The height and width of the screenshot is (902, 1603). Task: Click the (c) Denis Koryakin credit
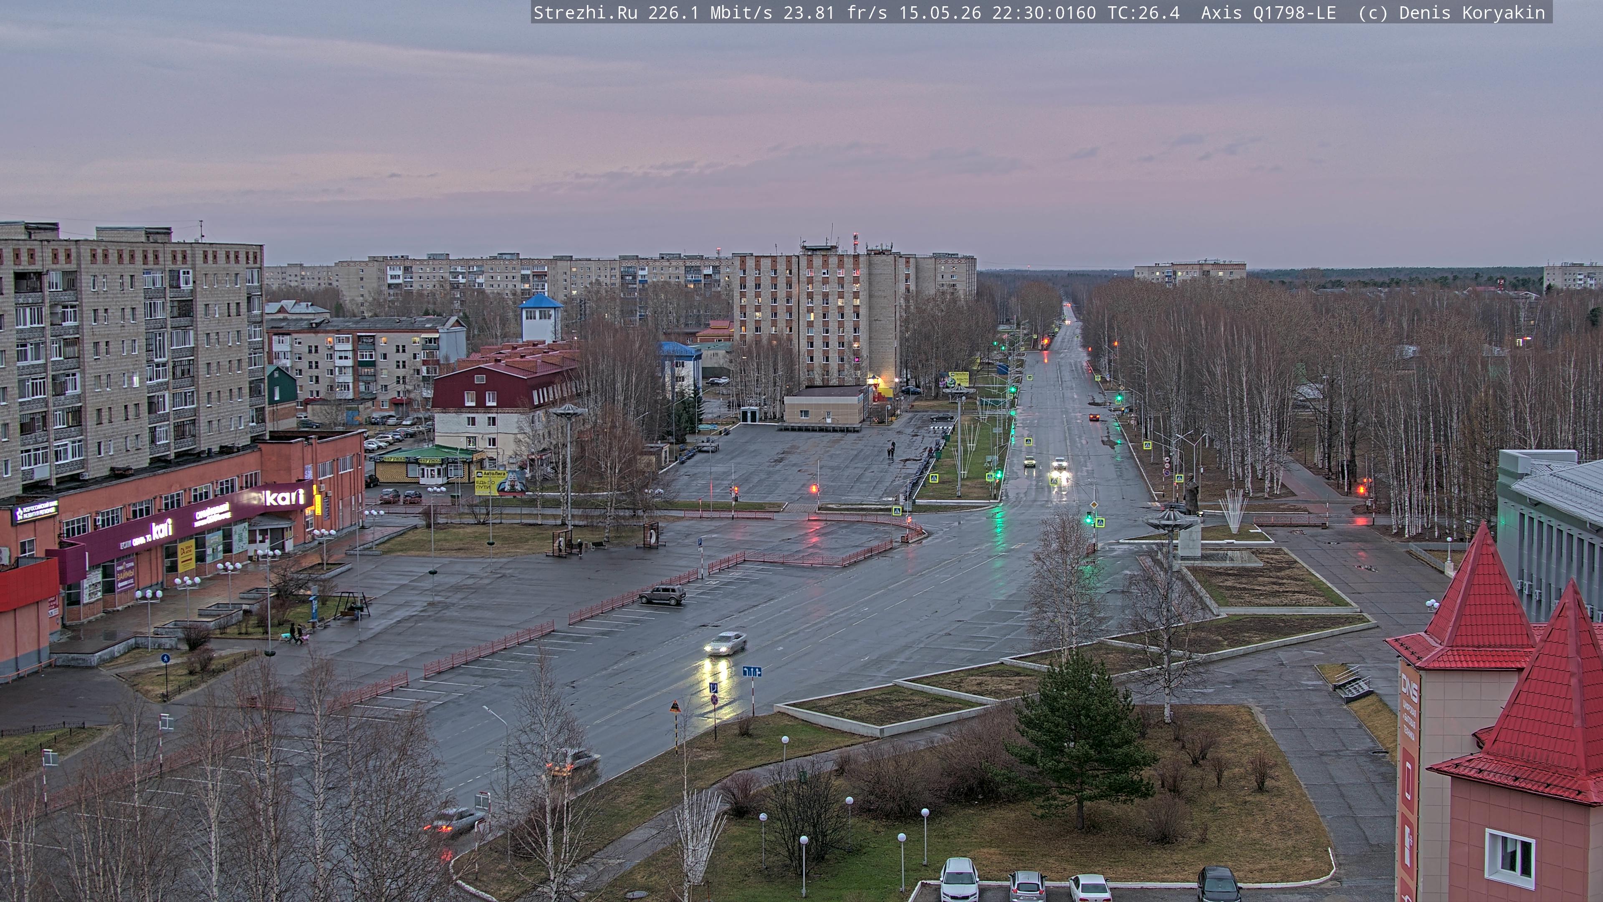pos(1451,13)
